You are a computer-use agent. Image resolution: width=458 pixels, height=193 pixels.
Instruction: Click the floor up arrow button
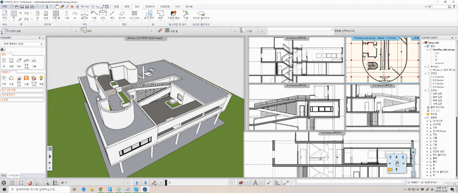point(137,183)
